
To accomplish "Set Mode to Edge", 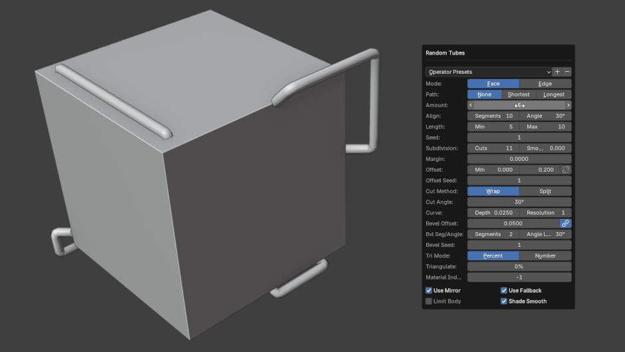I will (x=545, y=84).
